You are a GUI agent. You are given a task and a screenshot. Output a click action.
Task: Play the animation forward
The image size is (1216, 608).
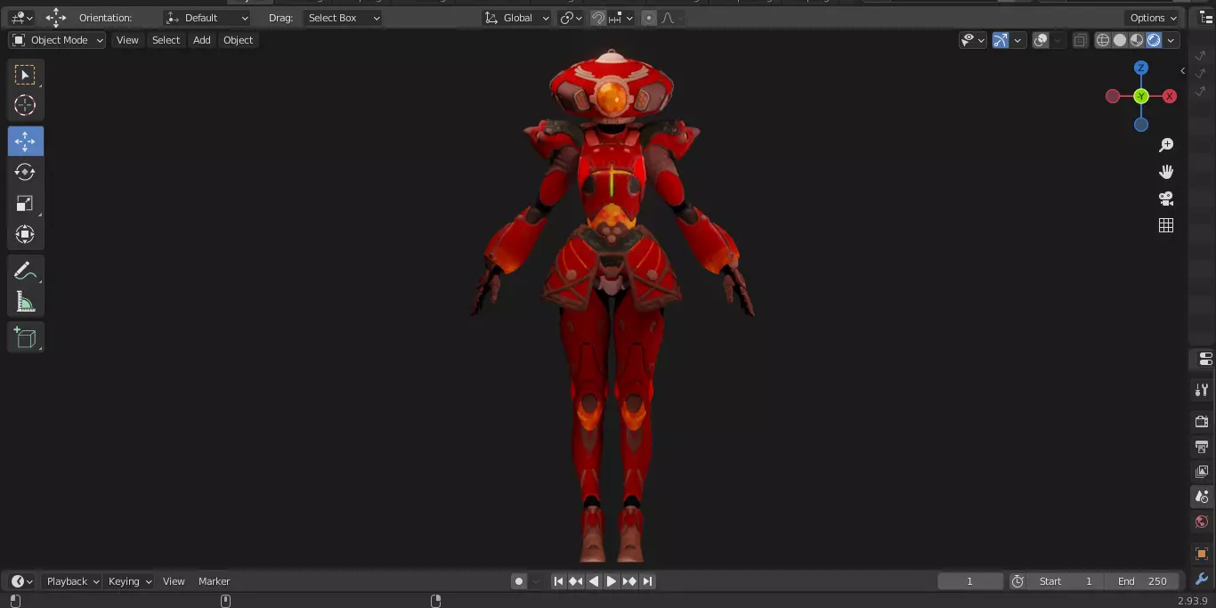(612, 581)
